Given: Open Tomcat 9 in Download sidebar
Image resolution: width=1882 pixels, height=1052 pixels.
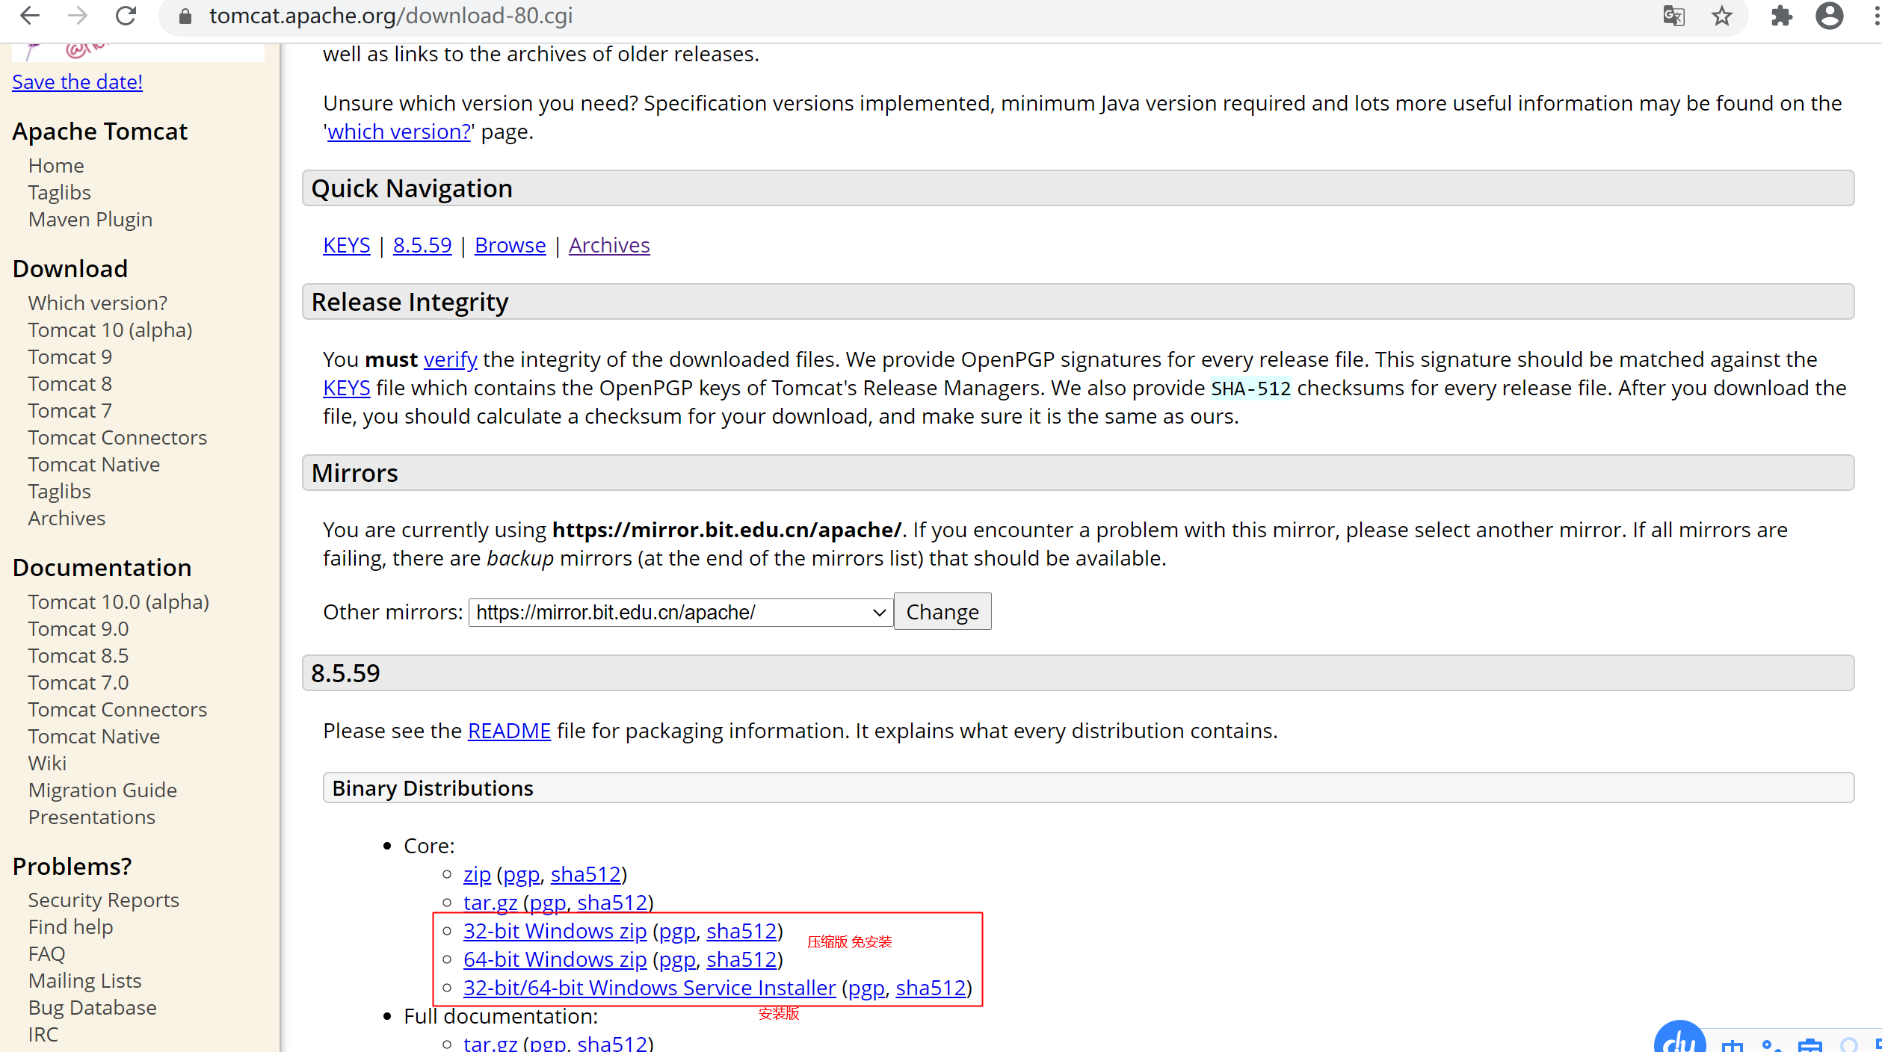Looking at the screenshot, I should point(70,357).
